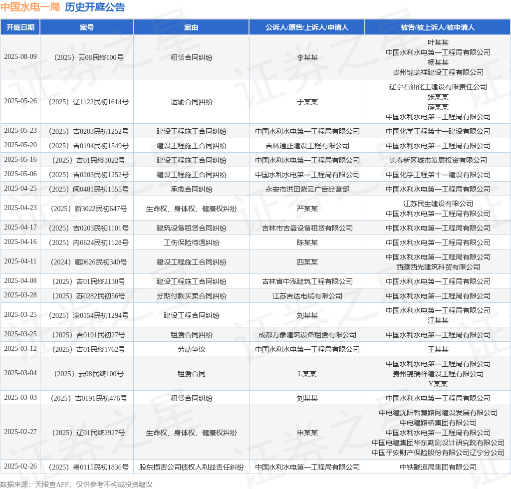Click defendant 中铁隧道局集团有限公司
Screen dimensions: 511x489
click(438, 467)
